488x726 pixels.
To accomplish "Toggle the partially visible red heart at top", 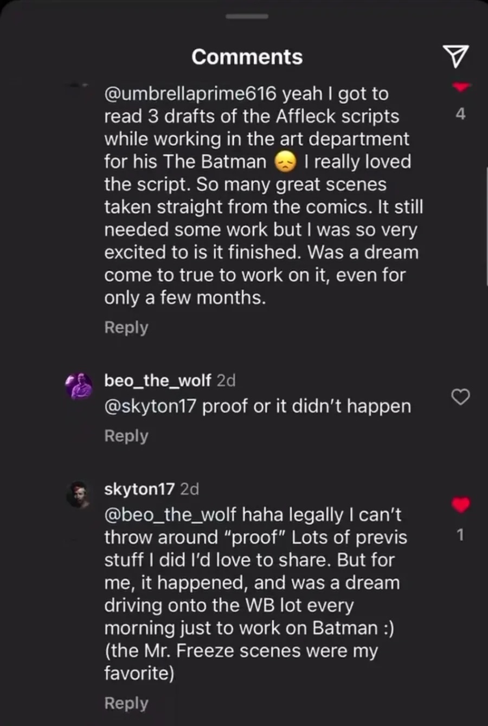I will (460, 86).
